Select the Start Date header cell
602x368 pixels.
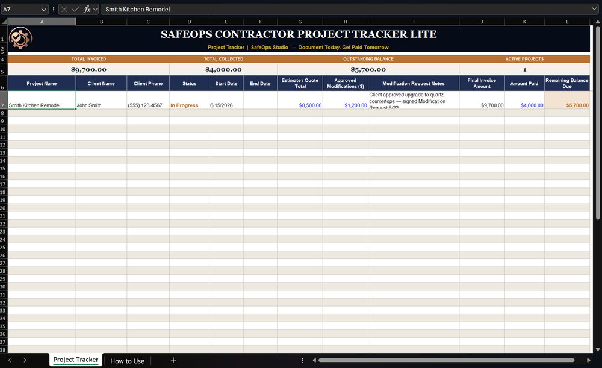pyautogui.click(x=226, y=83)
